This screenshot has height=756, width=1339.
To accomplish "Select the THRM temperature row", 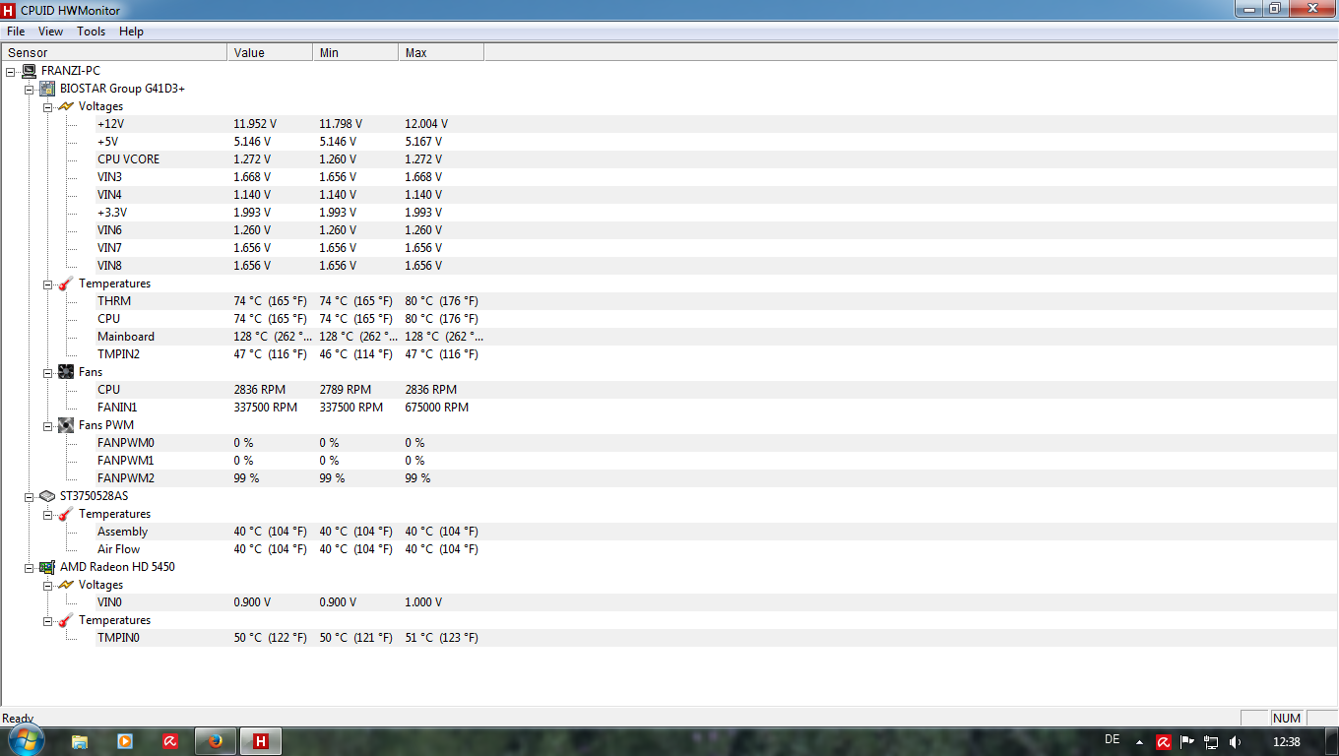I will point(669,301).
